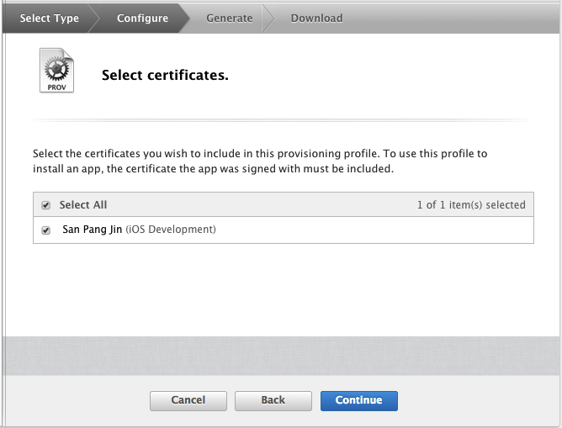Click the 'Select certificates.' heading

(165, 75)
